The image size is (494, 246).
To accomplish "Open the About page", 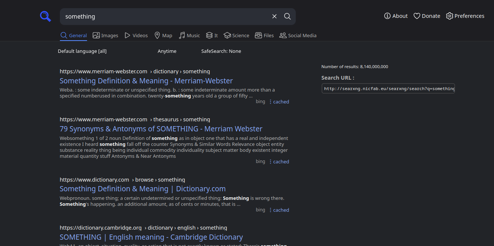I will [396, 16].
